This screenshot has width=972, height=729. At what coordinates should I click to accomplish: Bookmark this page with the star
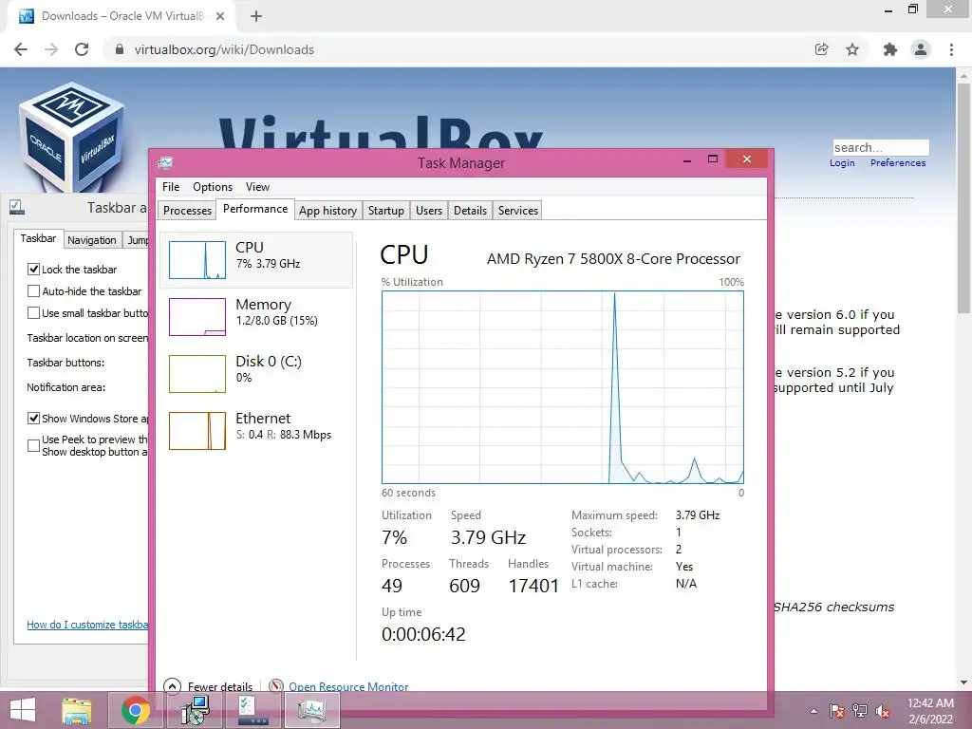(852, 49)
